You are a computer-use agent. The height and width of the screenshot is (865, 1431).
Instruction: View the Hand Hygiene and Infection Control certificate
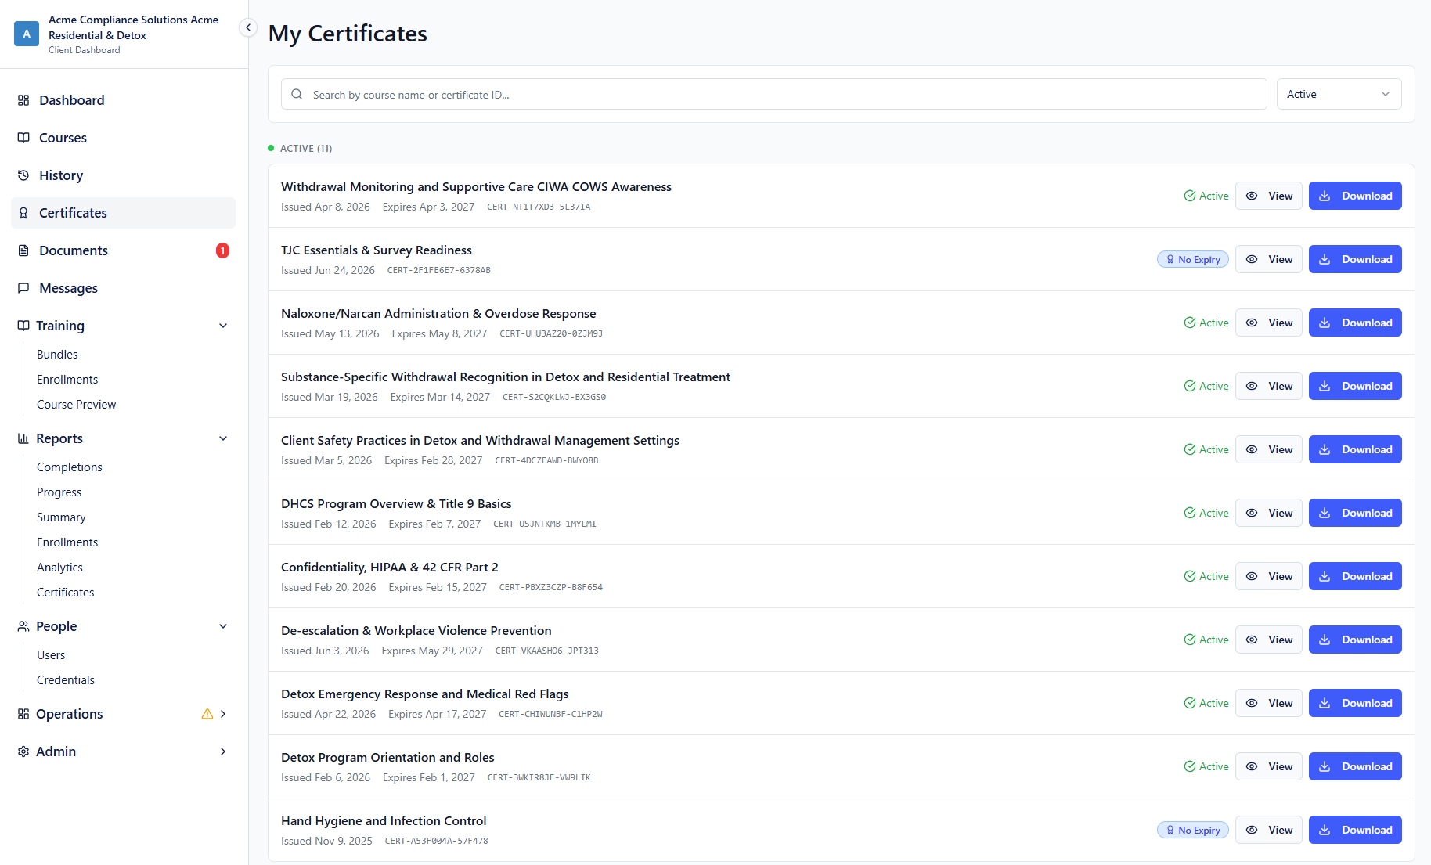[1269, 830]
